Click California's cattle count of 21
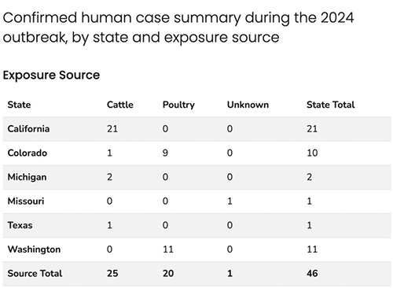Image resolution: width=393 pixels, height=288 pixels. (112, 129)
